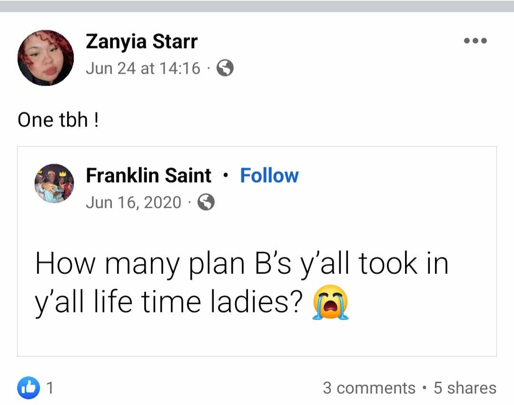This screenshot has height=405, width=514.
Task: Click the Zanyia Starr name link
Action: point(141,42)
